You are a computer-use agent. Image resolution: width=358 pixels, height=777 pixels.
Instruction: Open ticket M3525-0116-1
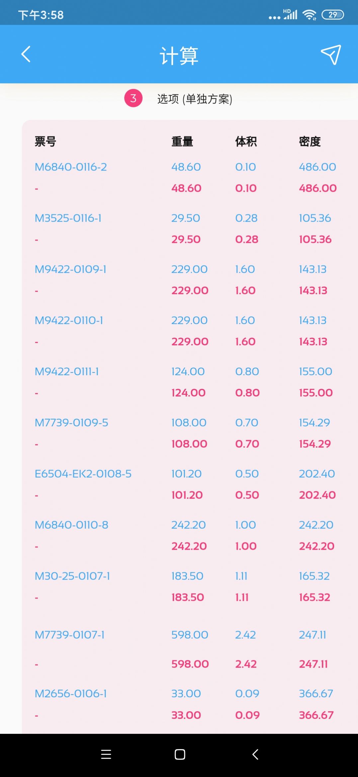[x=68, y=218]
